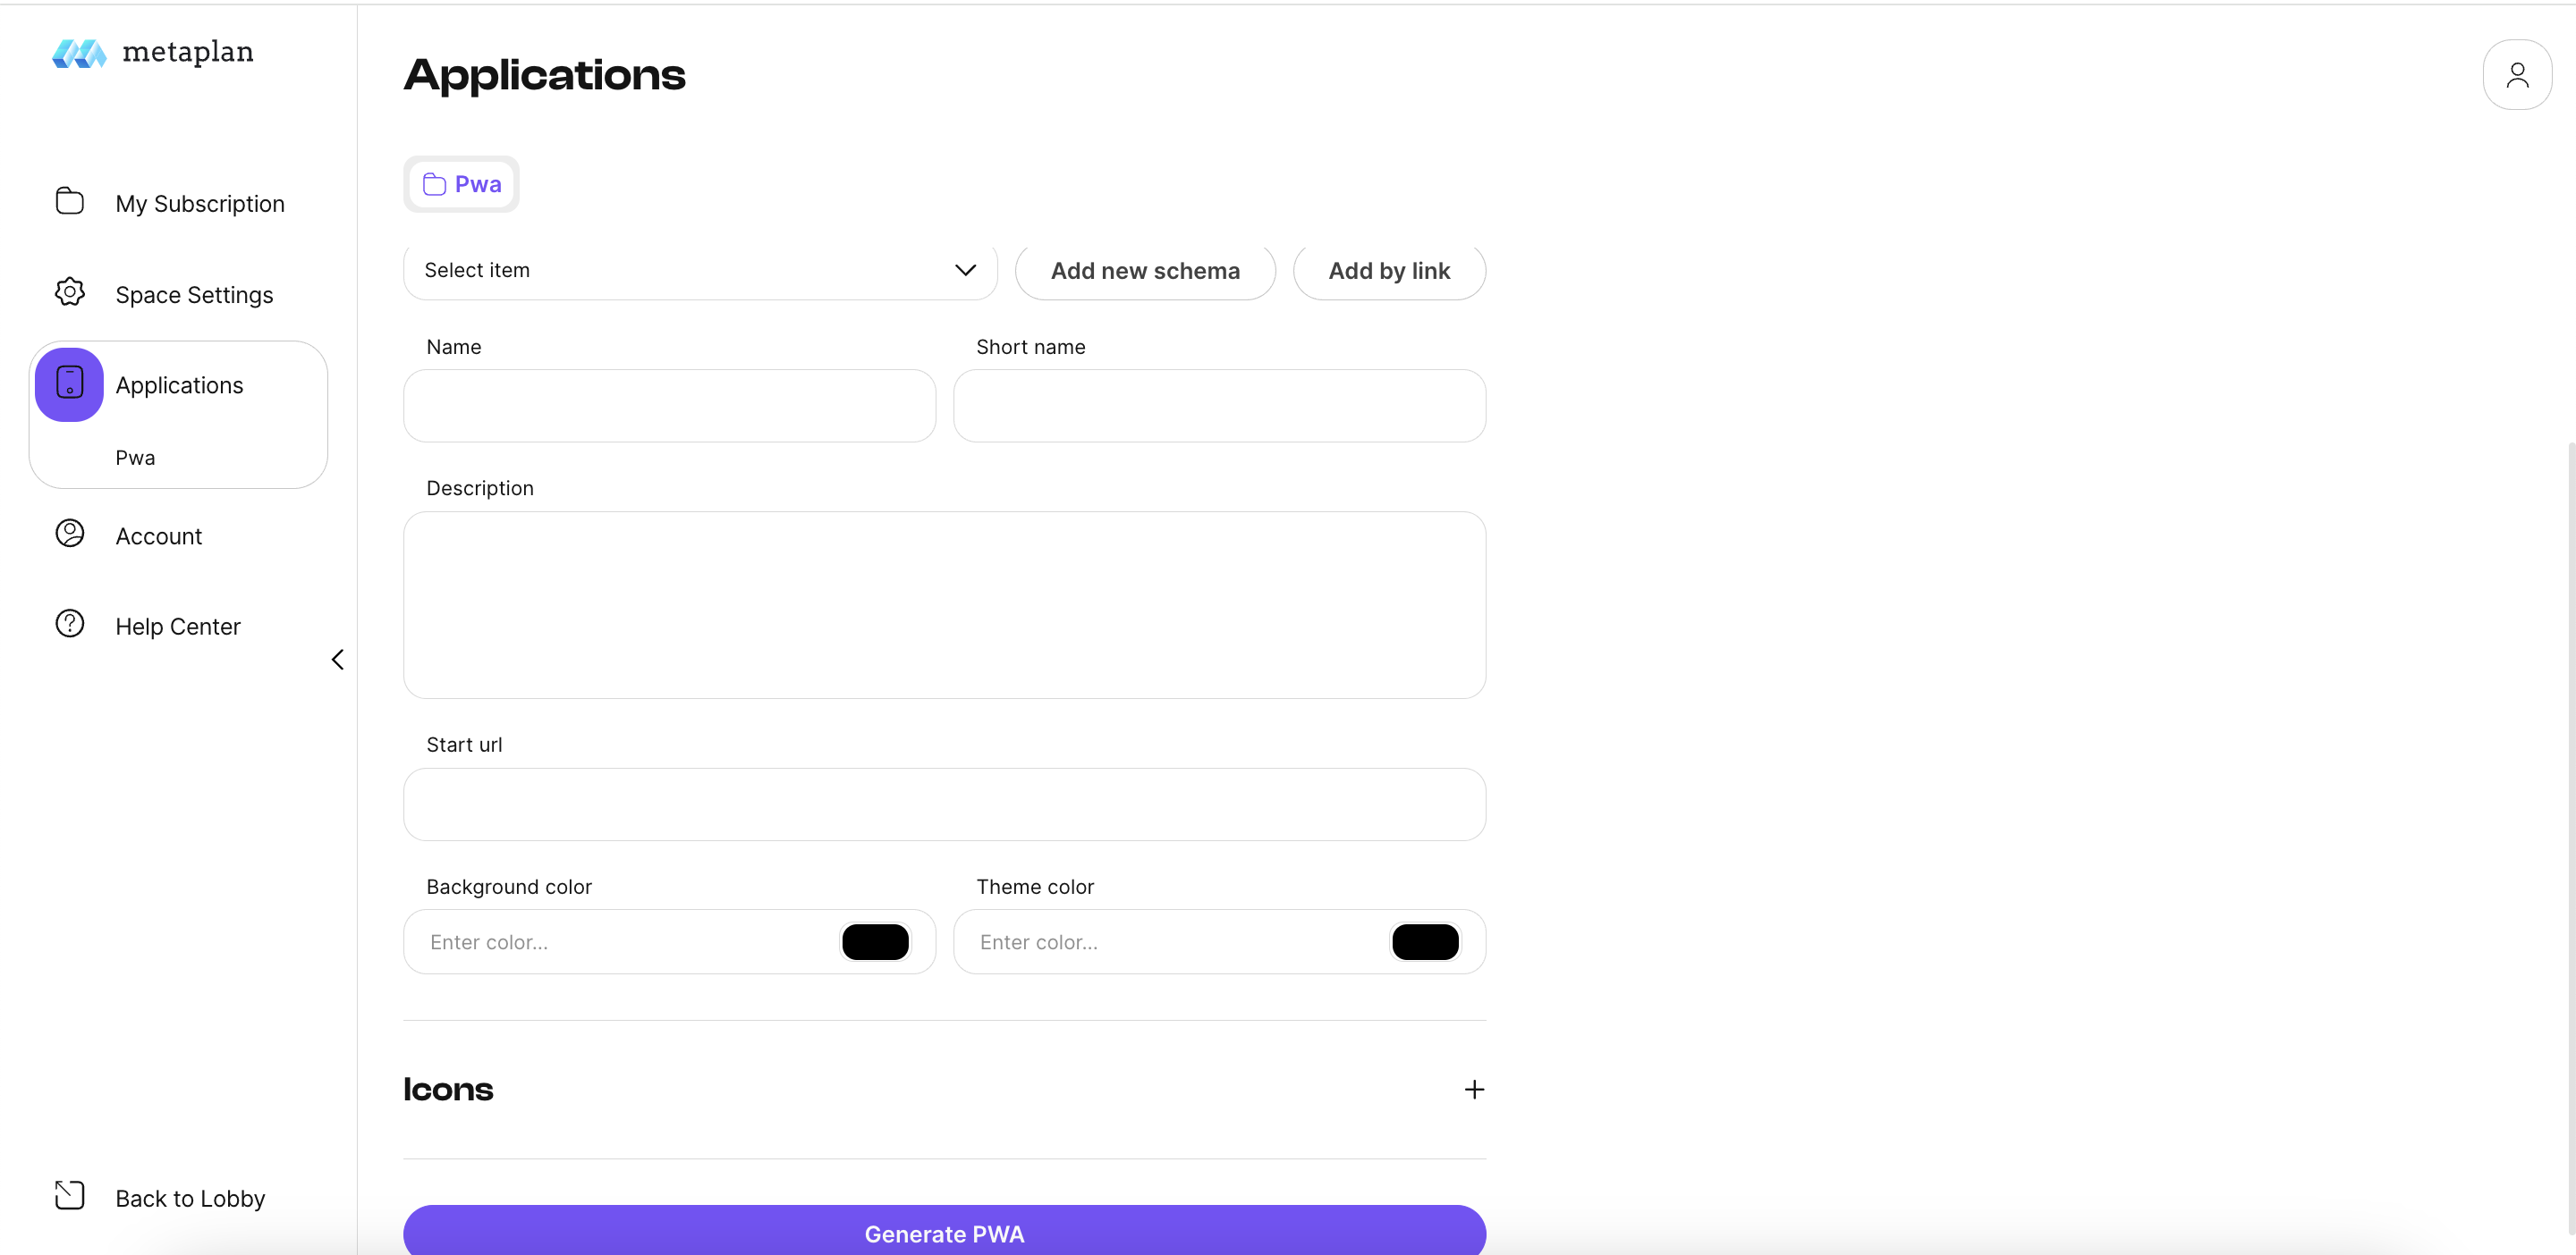Focus the Start url input field
Screen dimensions: 2576x1255
pyautogui.click(x=944, y=804)
